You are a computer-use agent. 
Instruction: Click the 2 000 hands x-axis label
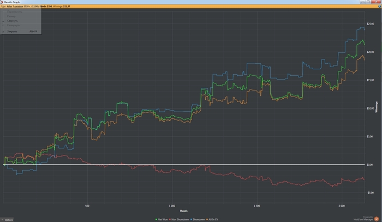[x=342, y=206]
